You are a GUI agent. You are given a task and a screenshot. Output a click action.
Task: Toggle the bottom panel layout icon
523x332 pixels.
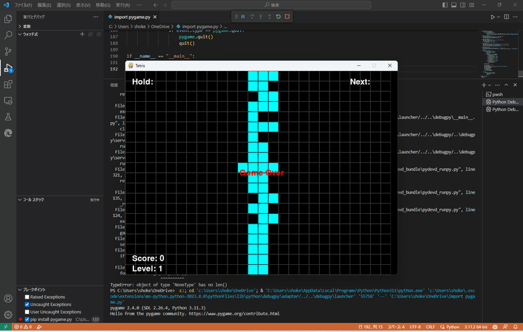454,5
